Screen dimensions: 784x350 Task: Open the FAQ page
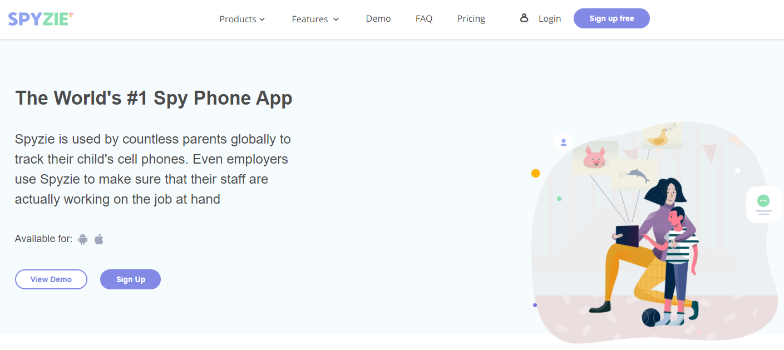tap(424, 18)
